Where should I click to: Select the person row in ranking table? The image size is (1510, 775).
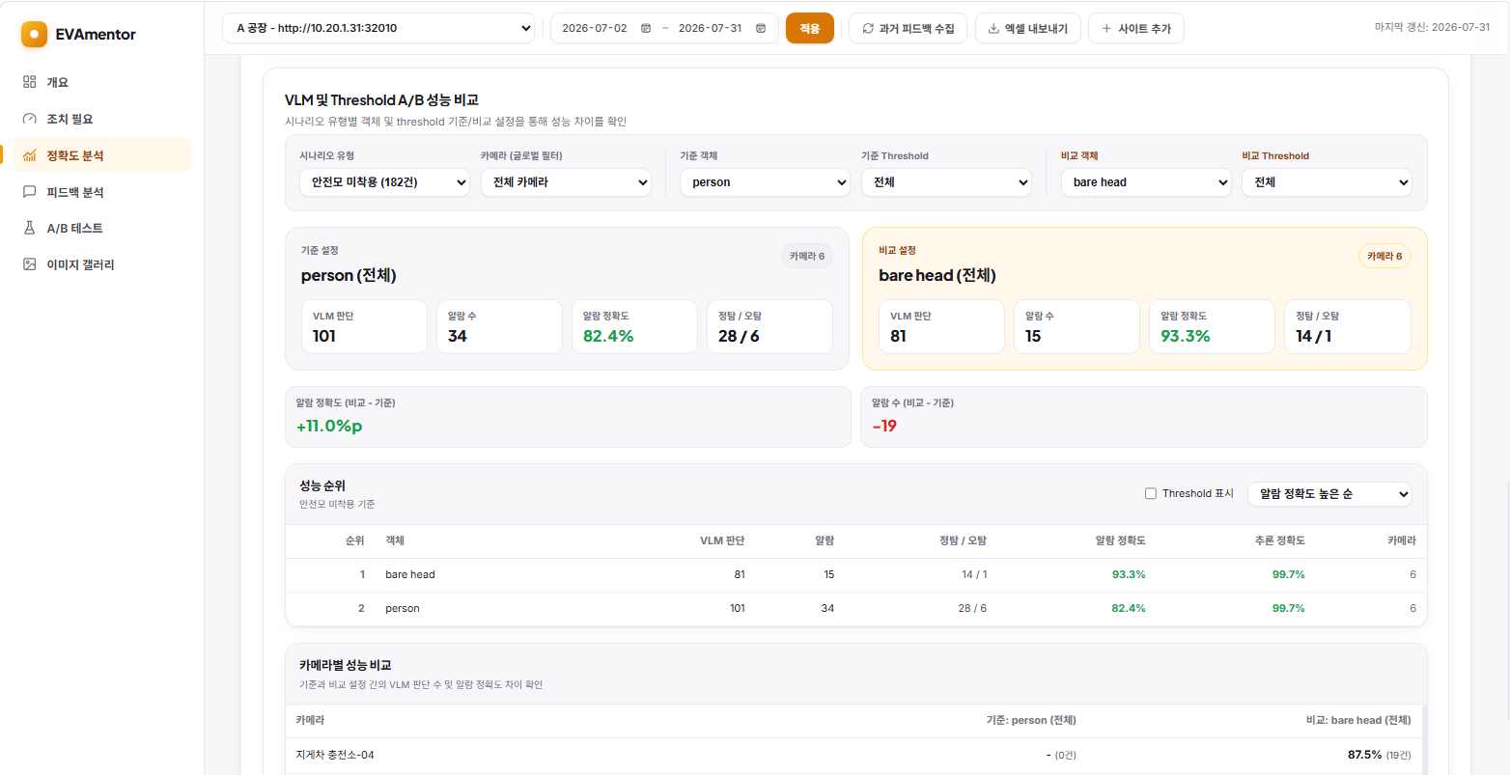[856, 609]
